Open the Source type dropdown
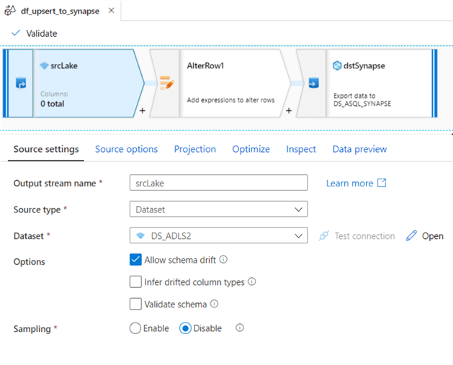The height and width of the screenshot is (365, 453). point(219,209)
